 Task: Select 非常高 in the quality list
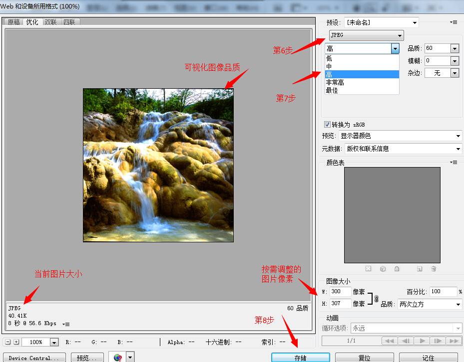point(335,82)
